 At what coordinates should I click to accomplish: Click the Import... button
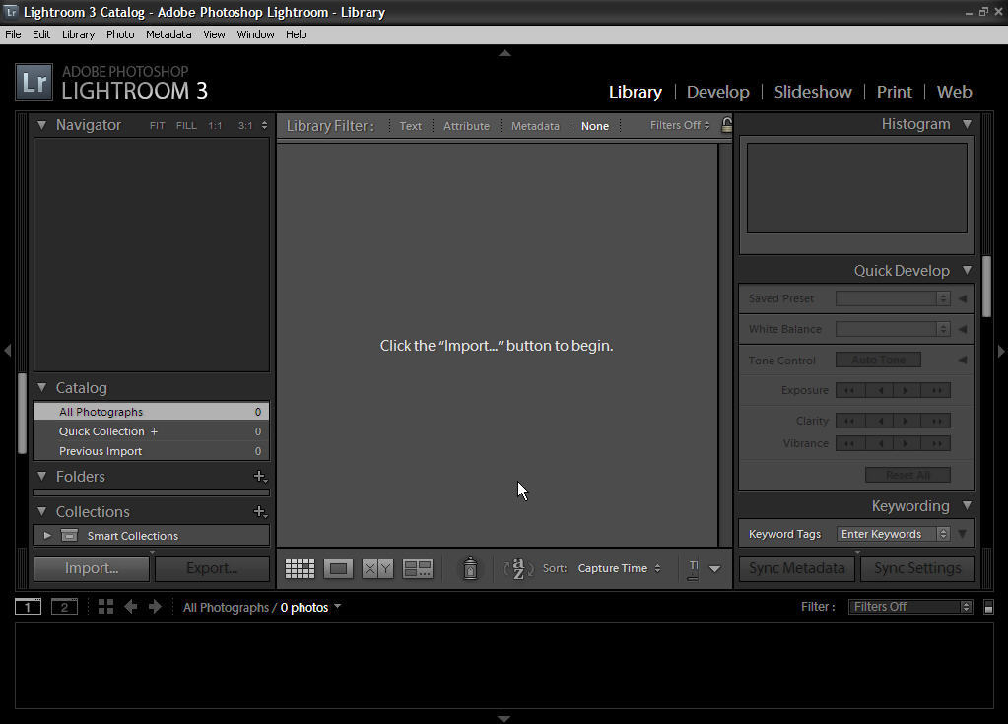(x=92, y=568)
